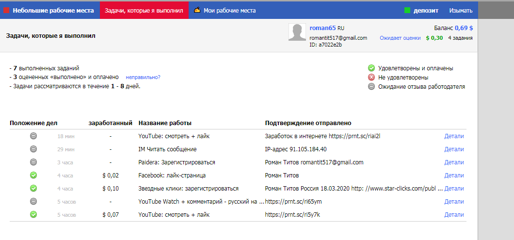Click the red square icon beside Небольшие рабочие места
Screen dimensions: 514x240
point(6,11)
